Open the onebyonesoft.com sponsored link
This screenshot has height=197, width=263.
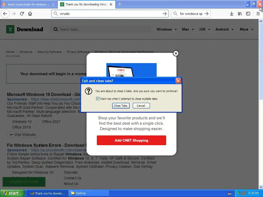[56, 99]
